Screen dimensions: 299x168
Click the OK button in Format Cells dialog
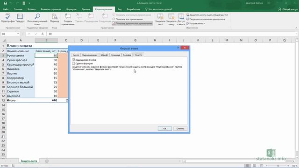click(165, 129)
